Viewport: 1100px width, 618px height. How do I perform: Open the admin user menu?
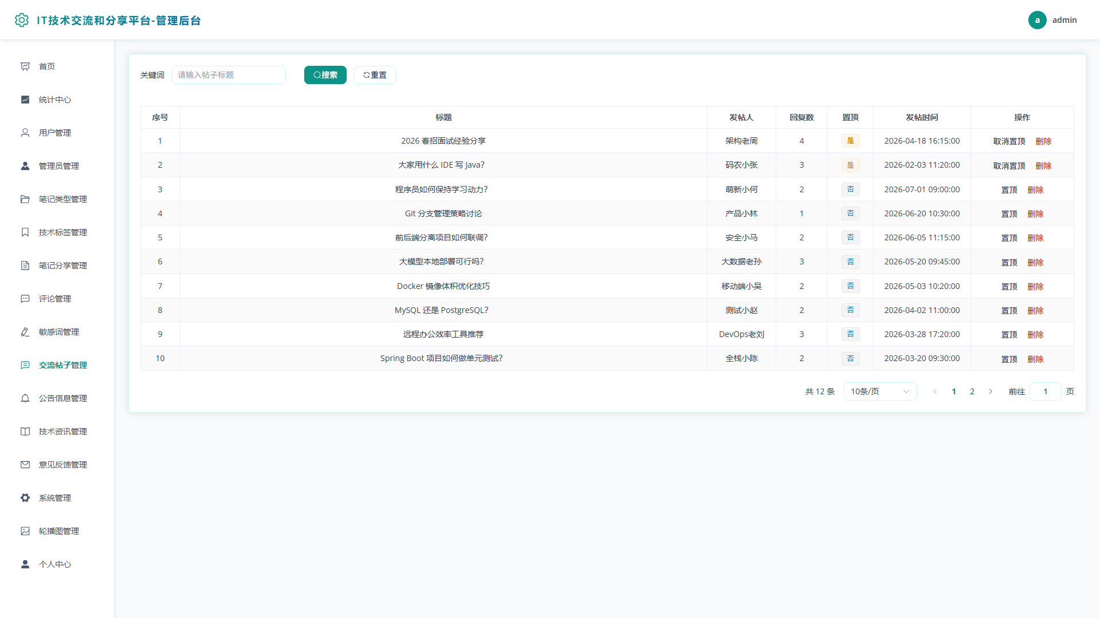1052,20
